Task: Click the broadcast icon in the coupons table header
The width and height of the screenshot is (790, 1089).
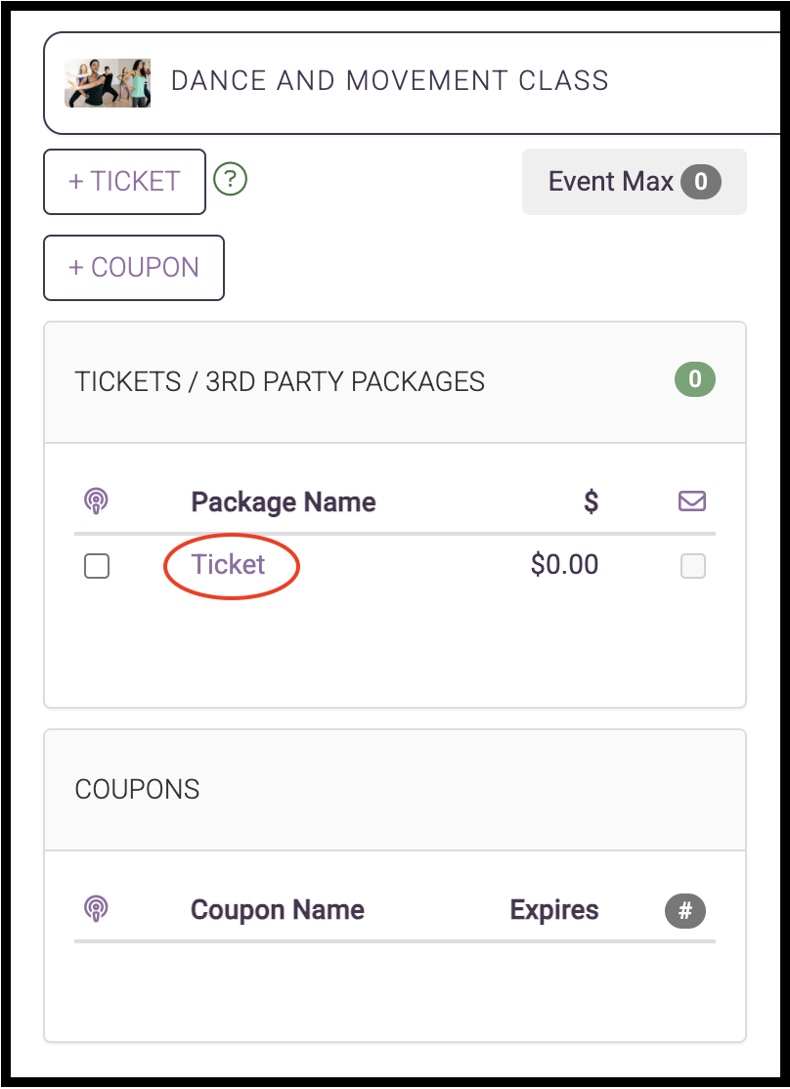Action: pos(96,909)
